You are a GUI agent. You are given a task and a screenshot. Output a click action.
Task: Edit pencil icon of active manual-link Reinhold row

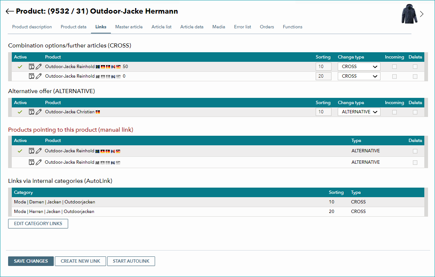click(x=39, y=151)
